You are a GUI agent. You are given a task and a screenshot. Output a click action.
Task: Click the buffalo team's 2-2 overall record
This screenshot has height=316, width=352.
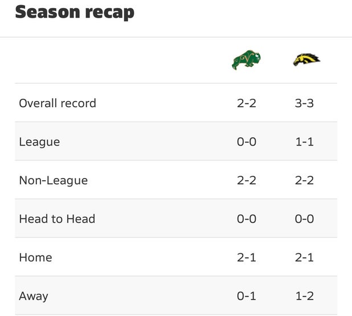click(247, 103)
